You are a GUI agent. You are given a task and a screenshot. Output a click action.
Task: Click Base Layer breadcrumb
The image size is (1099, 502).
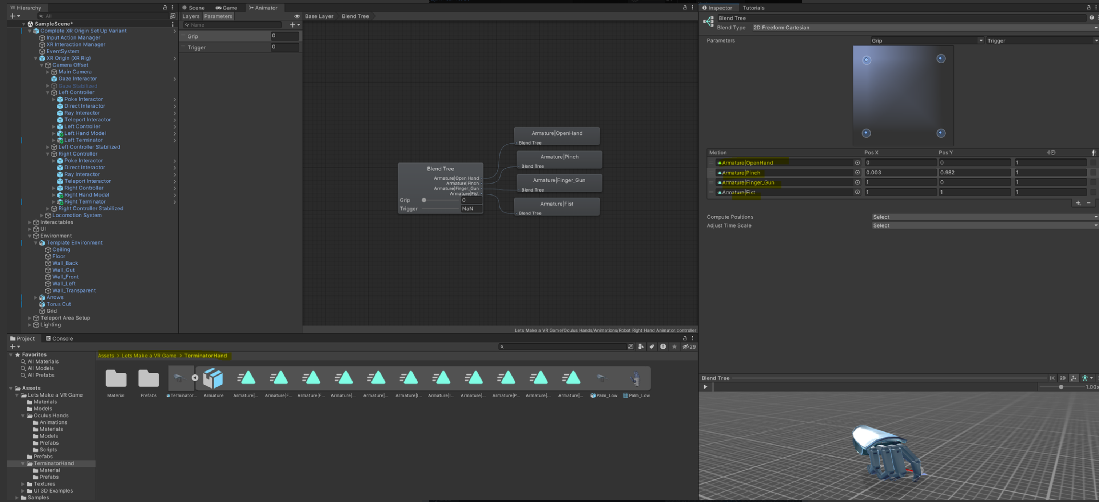(x=319, y=16)
